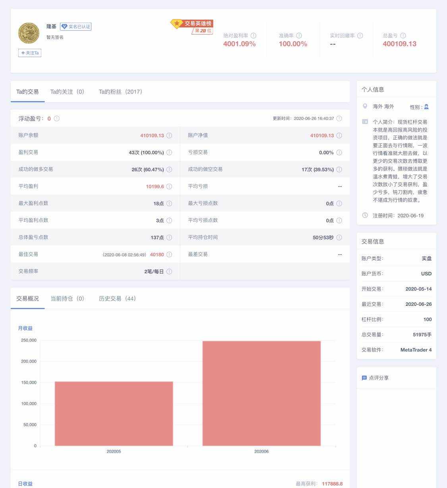Show info icon for 最大亏损点数

point(339,204)
